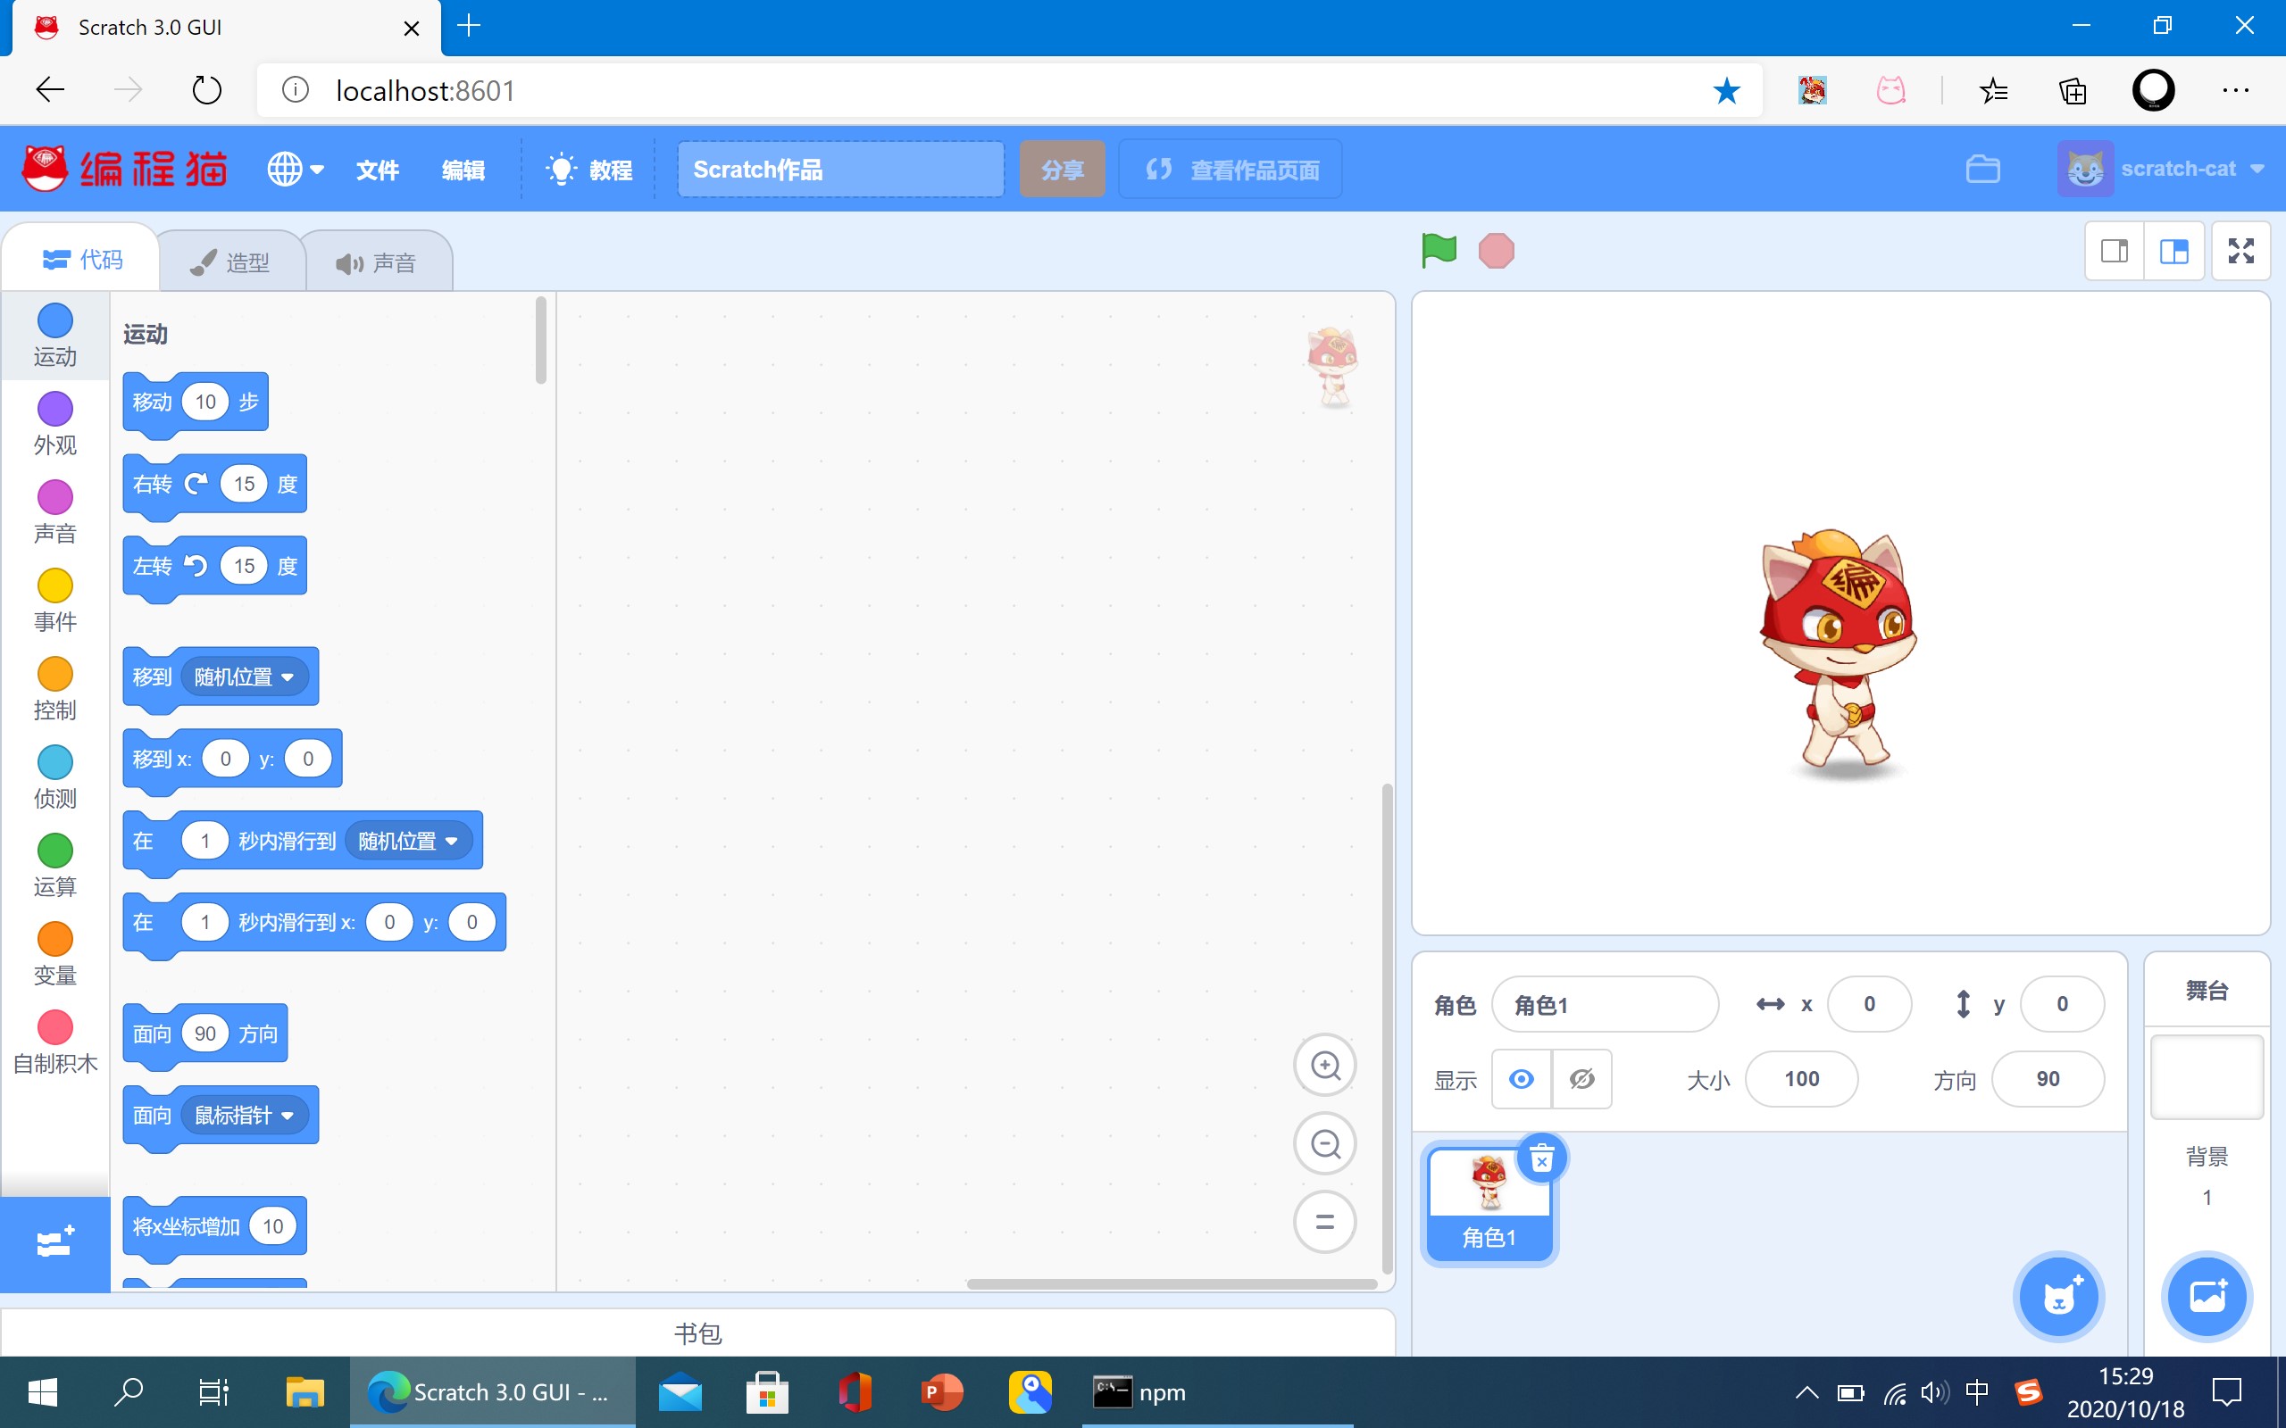The image size is (2286, 1428).
Task: Open the 编辑 menu
Action: pos(463,170)
